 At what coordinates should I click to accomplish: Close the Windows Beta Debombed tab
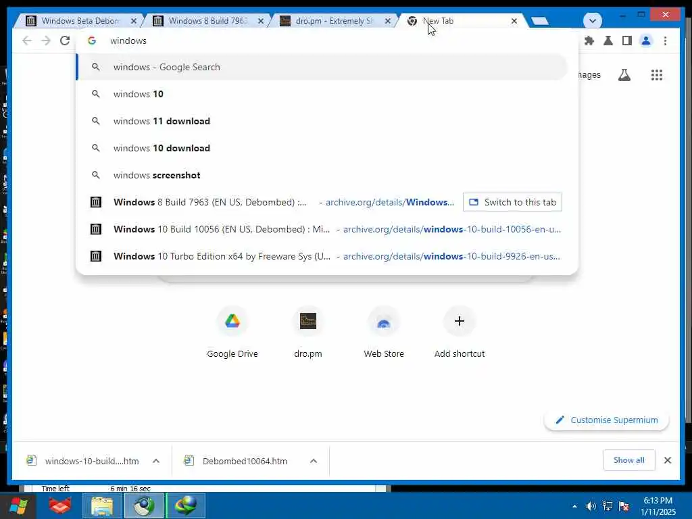point(134,21)
